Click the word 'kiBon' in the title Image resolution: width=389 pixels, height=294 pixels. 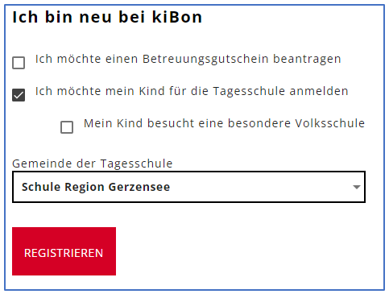(x=177, y=18)
